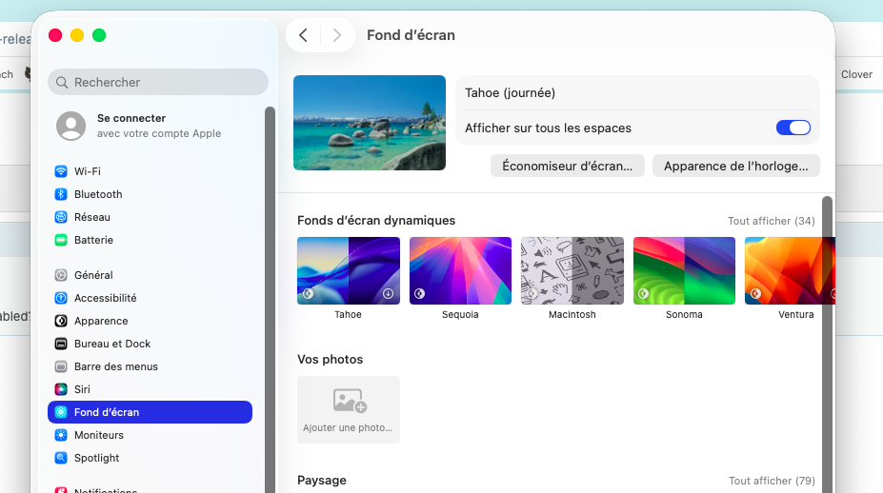Open the Wi-Fi settings pane
The width and height of the screenshot is (883, 493).
(150, 171)
